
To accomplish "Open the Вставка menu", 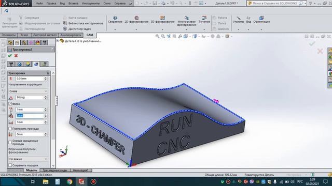I will coord(73,4).
